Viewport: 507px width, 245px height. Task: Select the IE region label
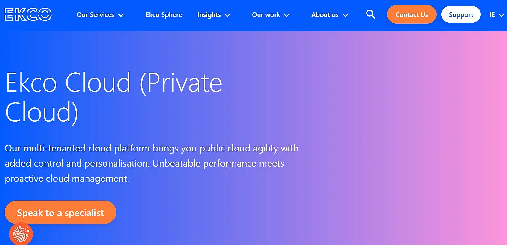coord(492,15)
